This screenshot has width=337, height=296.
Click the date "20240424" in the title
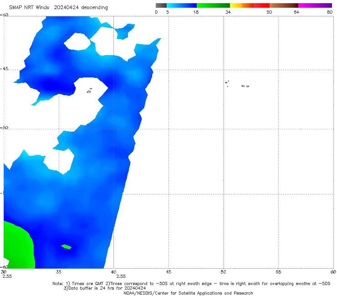66,7
